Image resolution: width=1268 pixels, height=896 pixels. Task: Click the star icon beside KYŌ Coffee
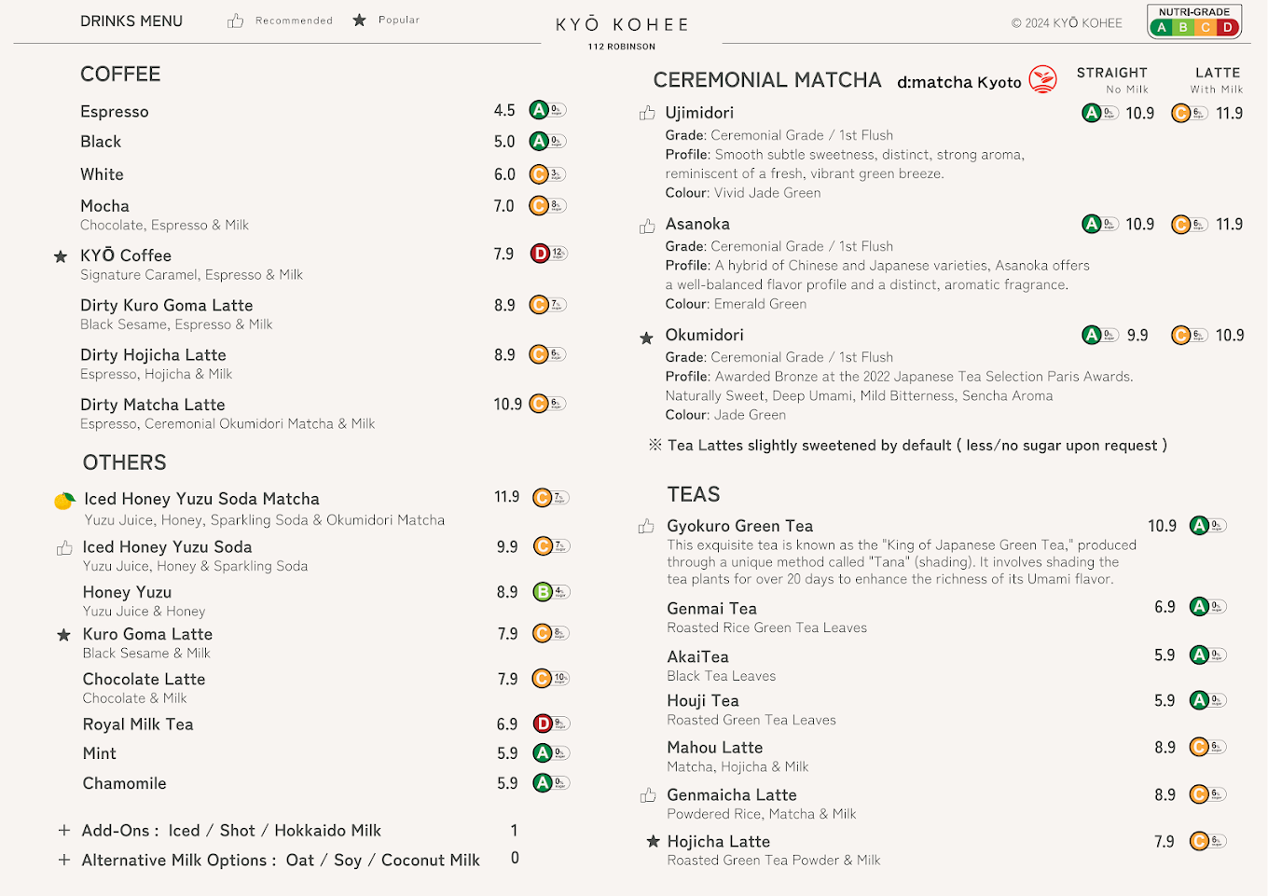coord(61,256)
